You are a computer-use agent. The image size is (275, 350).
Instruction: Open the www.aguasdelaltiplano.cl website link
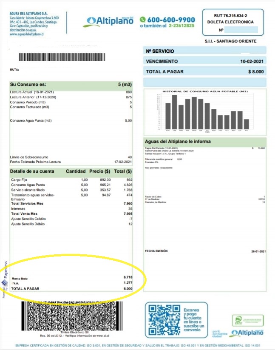click(26, 34)
